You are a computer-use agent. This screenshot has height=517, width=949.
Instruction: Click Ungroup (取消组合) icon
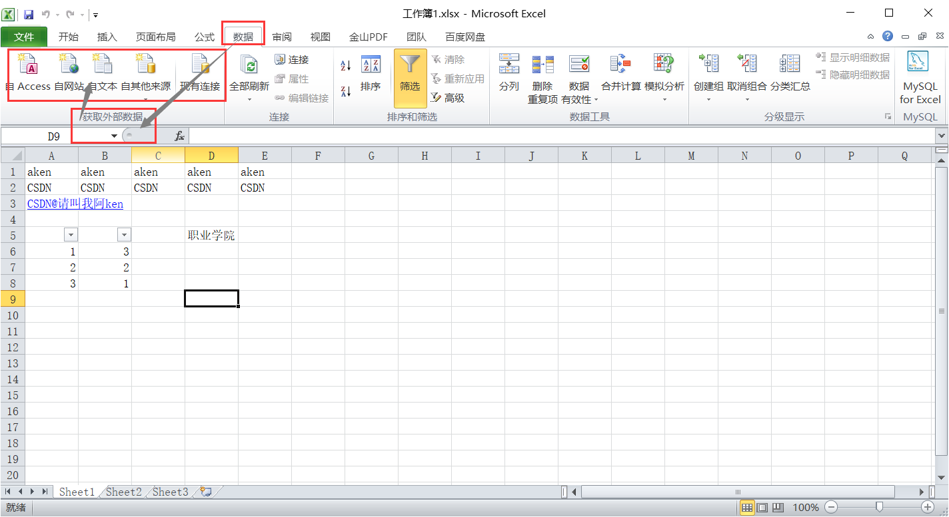[x=746, y=65]
